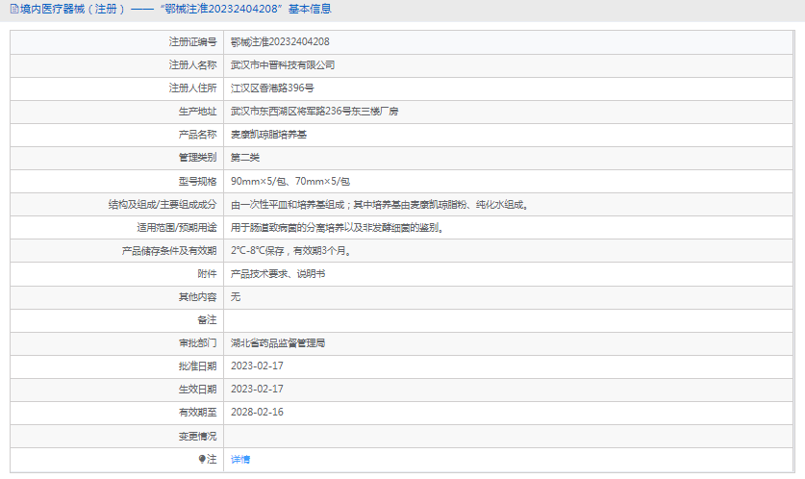Viewport: 805px width, 479px height.
Task: Select attachment text 产品技术要求、说明书
Action: tap(278, 274)
